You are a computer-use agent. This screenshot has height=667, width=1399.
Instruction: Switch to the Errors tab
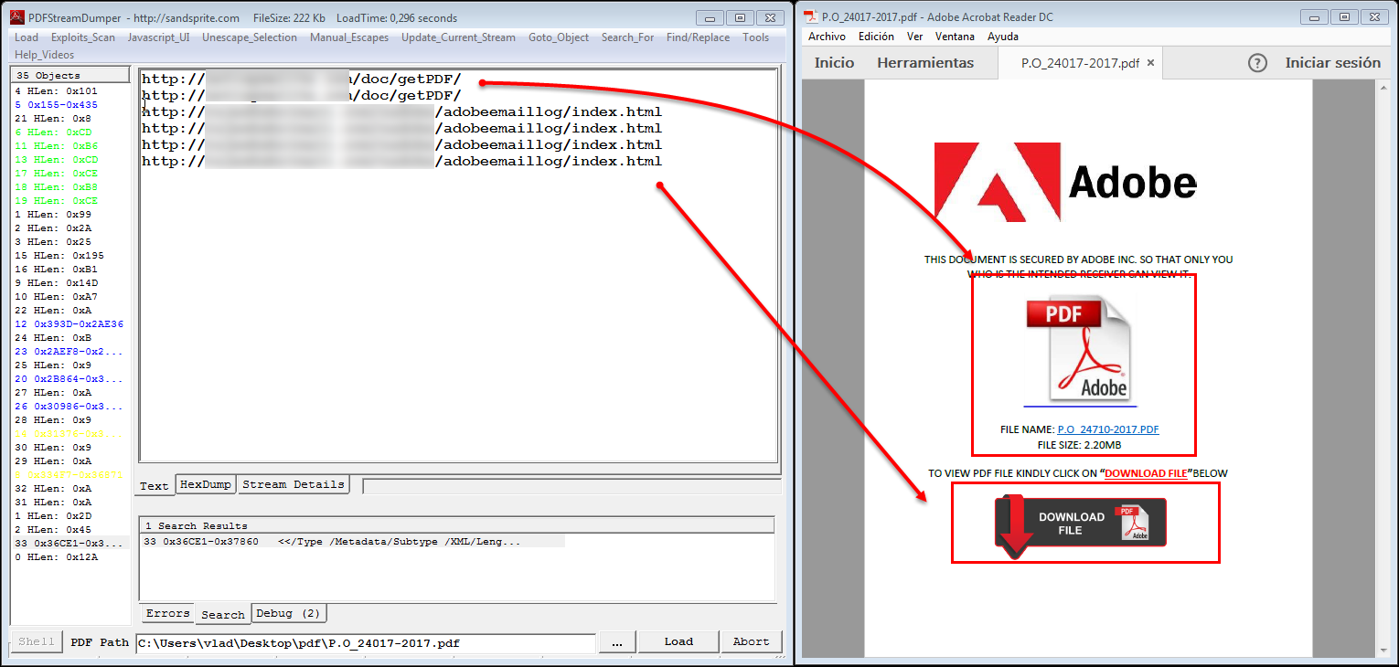click(x=167, y=613)
